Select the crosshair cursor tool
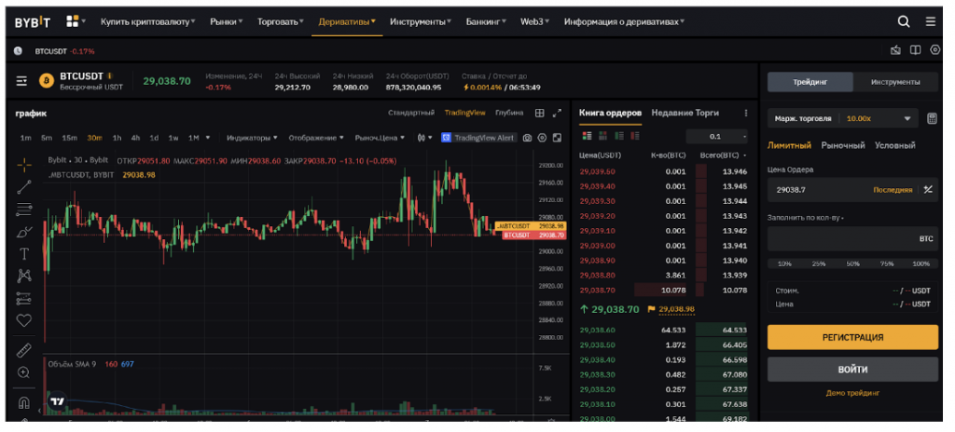Image resolution: width=955 pixels, height=432 pixels. click(x=24, y=165)
